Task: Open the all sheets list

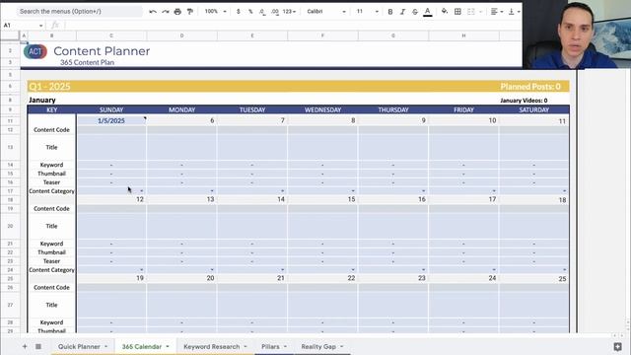Action: [x=38, y=346]
